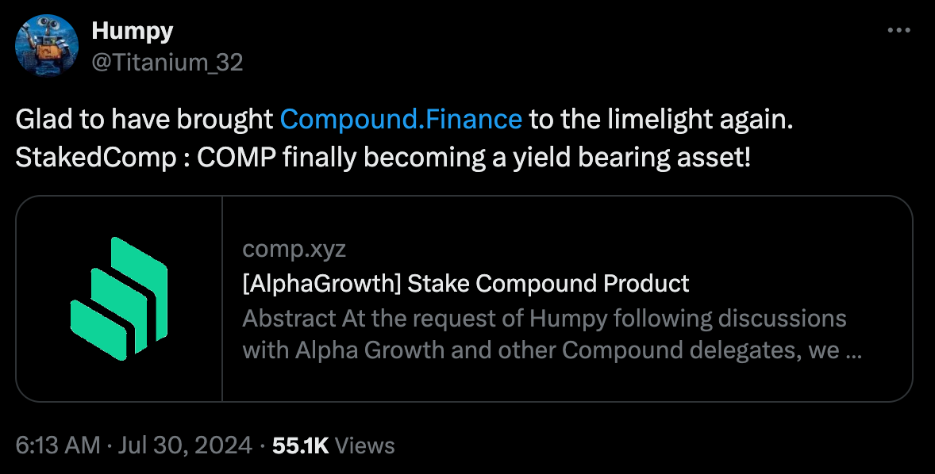Open the Compound.Finance hyperlink
Viewport: 935px width, 474px height.
(x=399, y=119)
